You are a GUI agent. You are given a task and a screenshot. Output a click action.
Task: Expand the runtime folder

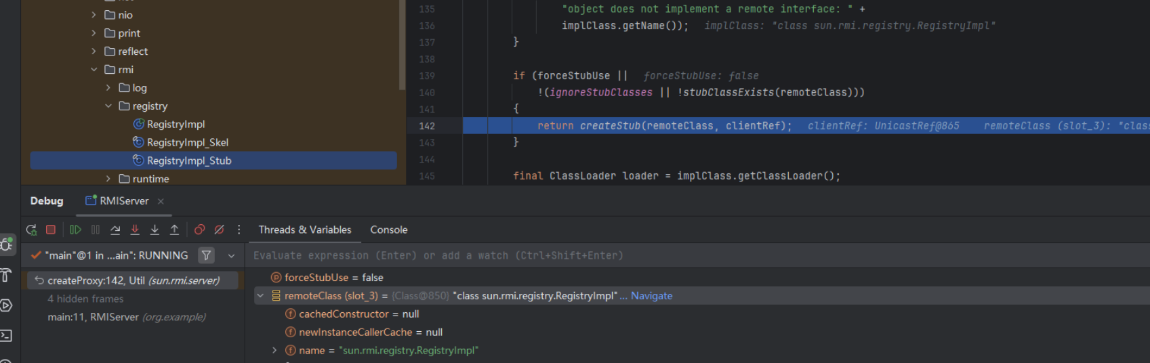[108, 179]
